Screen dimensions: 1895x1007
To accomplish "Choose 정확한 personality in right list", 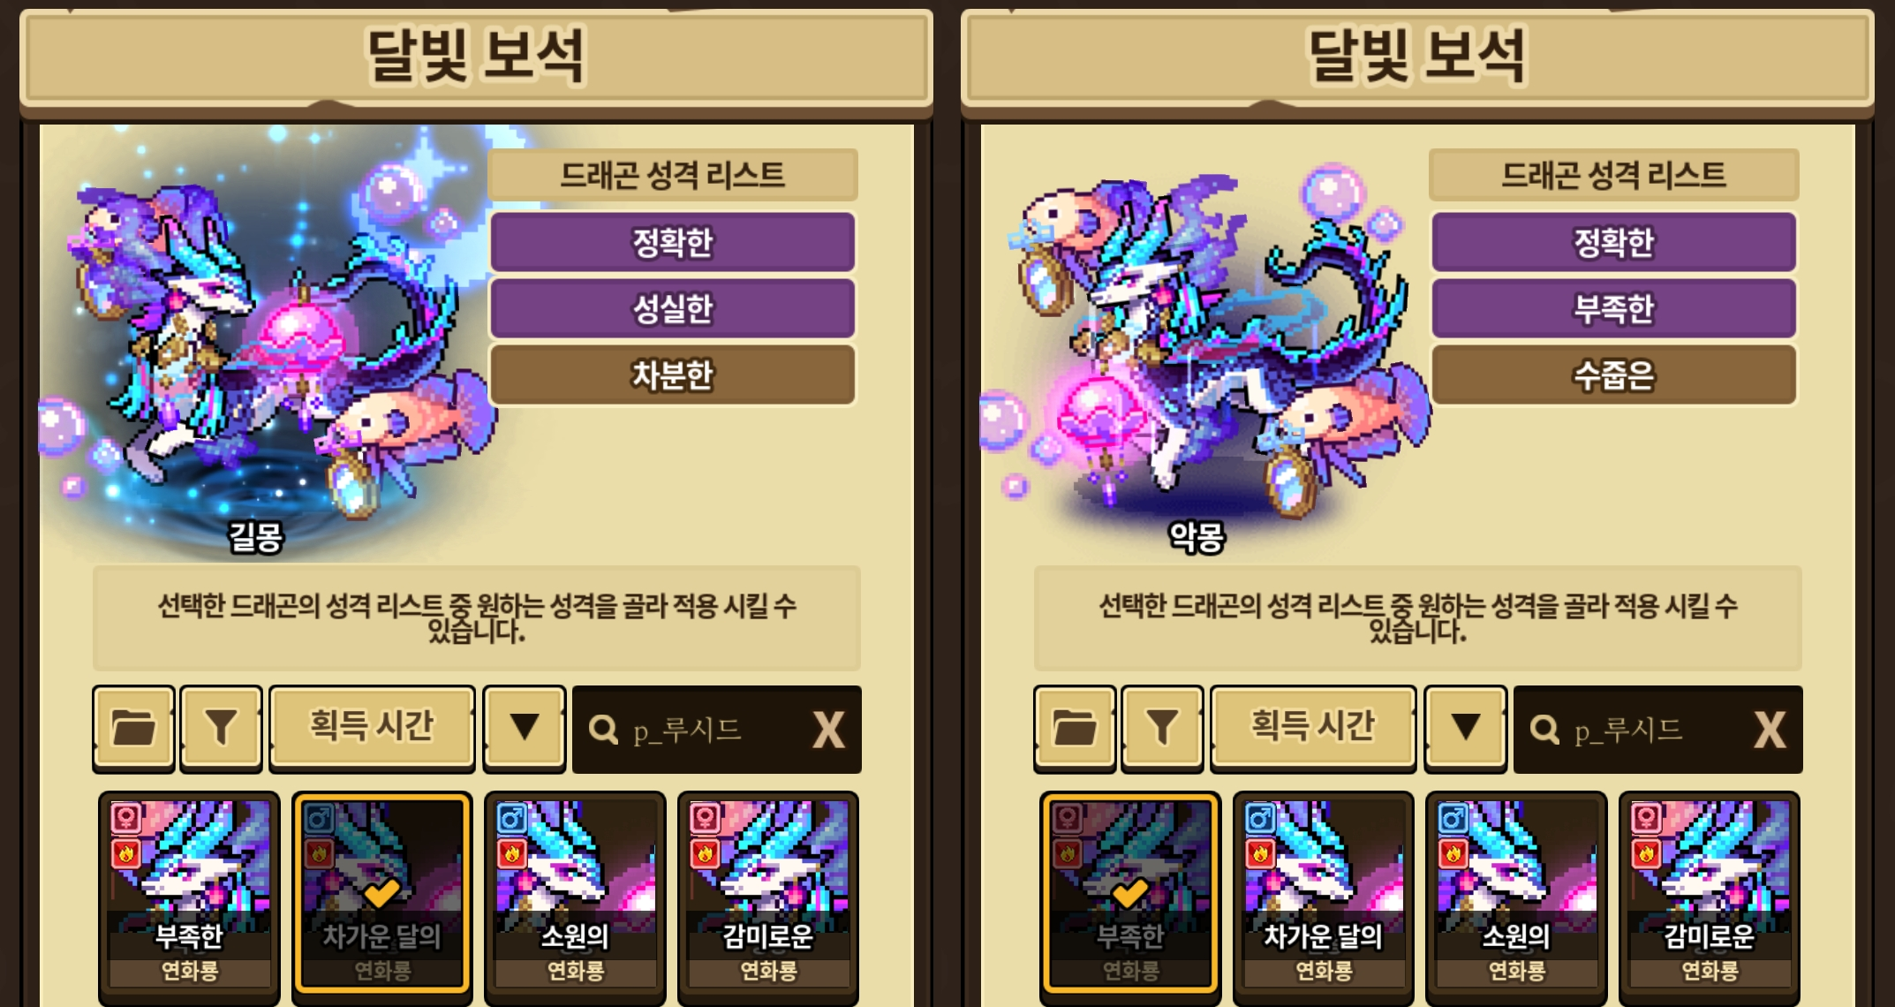I will click(x=1613, y=242).
